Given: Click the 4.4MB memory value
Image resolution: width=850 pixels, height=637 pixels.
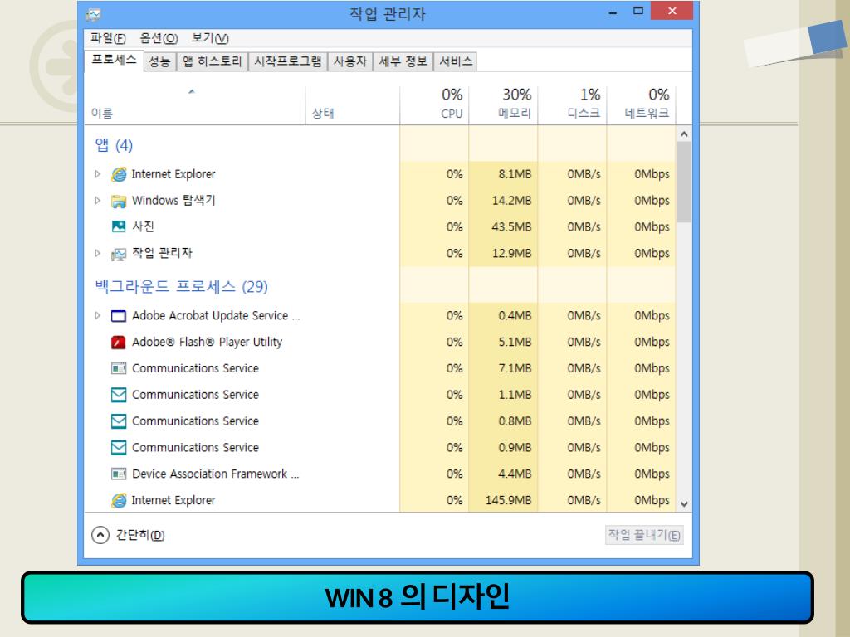Looking at the screenshot, I should (515, 474).
